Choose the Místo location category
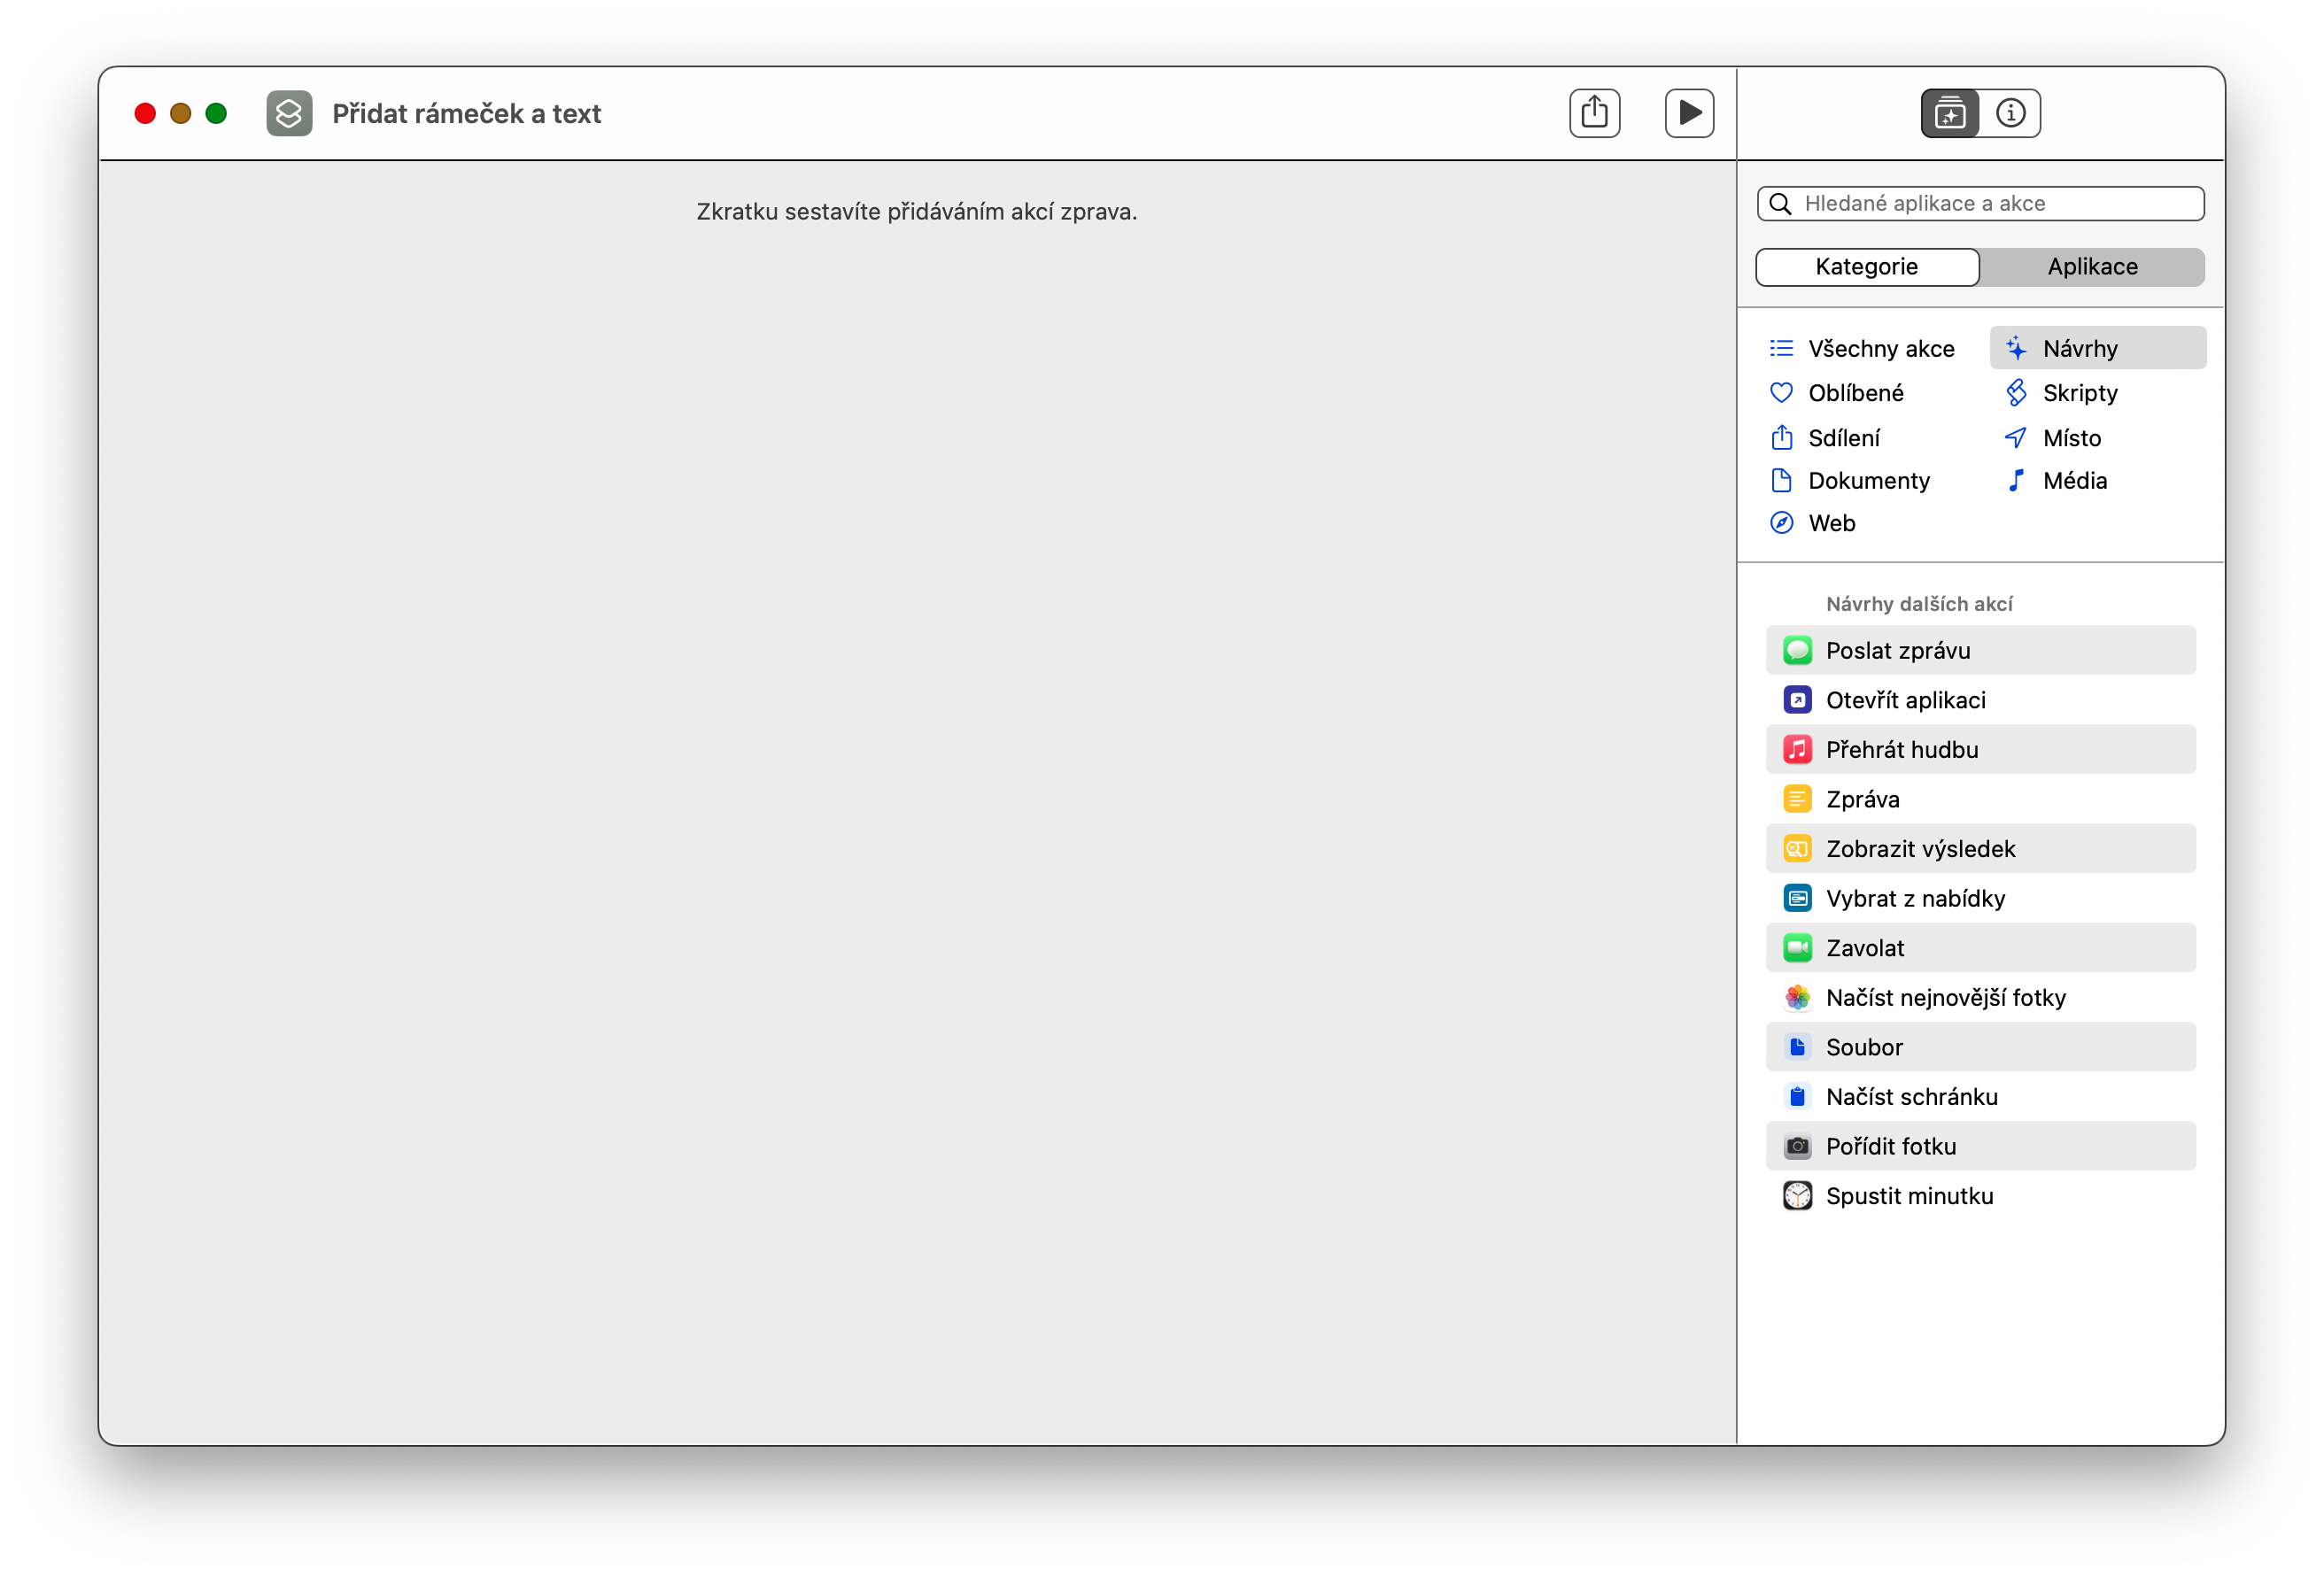2324x1576 pixels. tap(2054, 438)
